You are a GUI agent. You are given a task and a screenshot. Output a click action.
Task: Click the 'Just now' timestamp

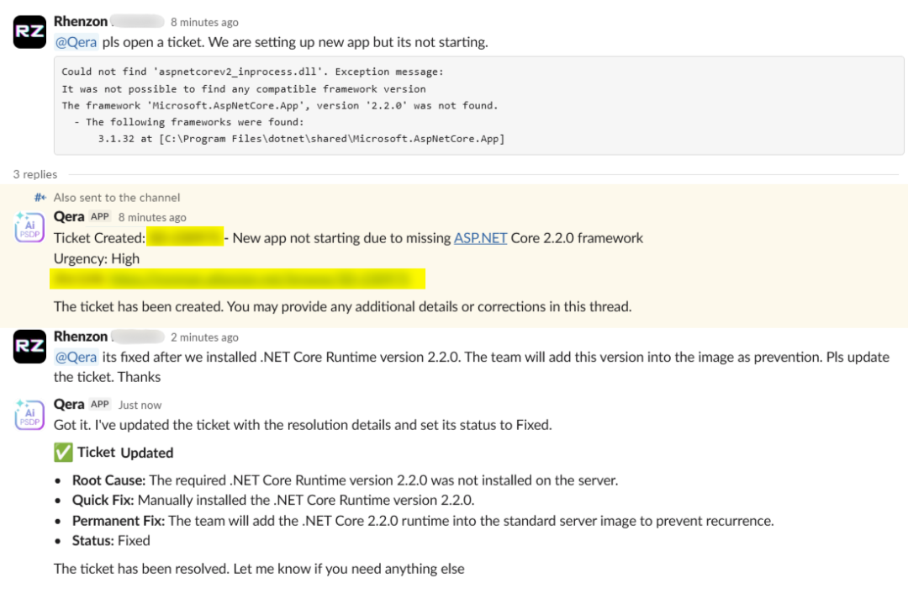(140, 405)
